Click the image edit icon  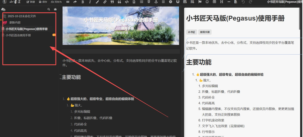192,2
